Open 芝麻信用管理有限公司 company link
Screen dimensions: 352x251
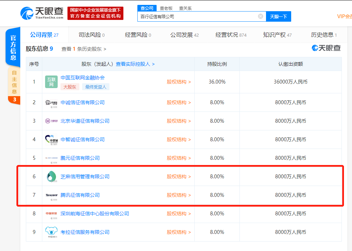tap(85, 177)
